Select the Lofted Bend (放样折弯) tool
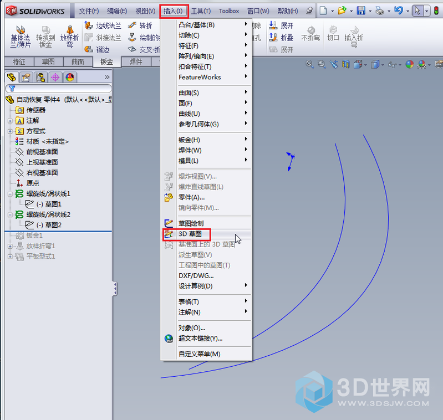 (69, 35)
